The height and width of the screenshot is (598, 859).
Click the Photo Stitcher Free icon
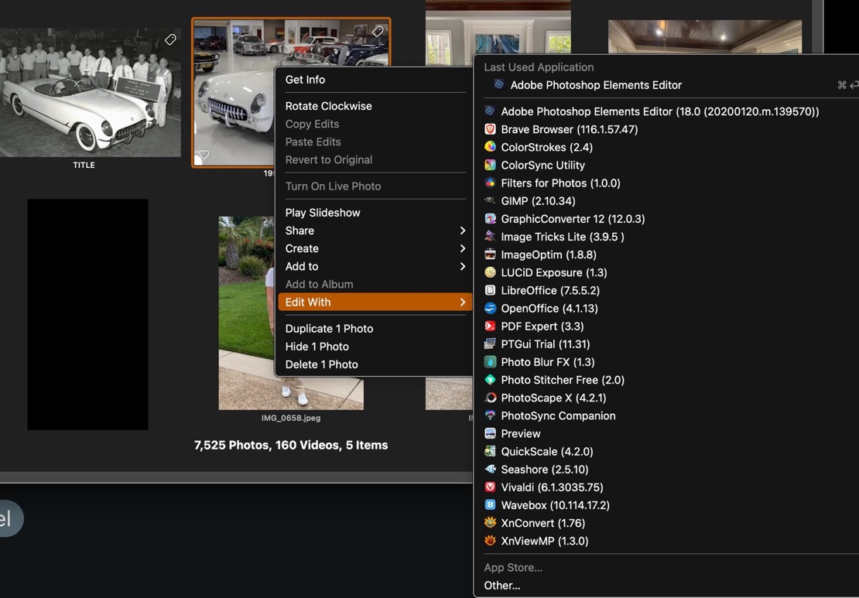[x=490, y=380]
